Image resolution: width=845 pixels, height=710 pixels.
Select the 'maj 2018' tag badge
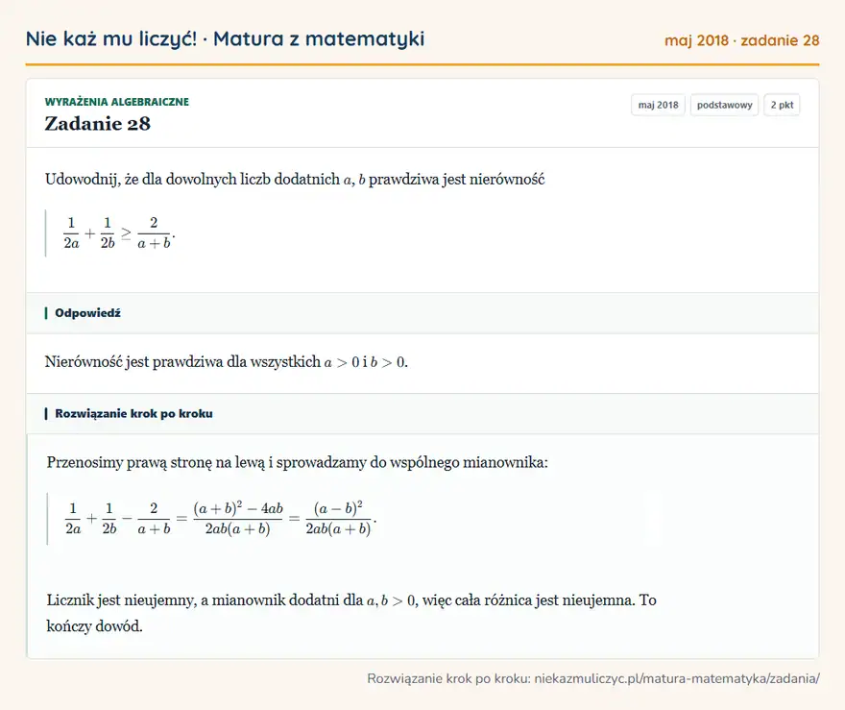pyautogui.click(x=658, y=105)
